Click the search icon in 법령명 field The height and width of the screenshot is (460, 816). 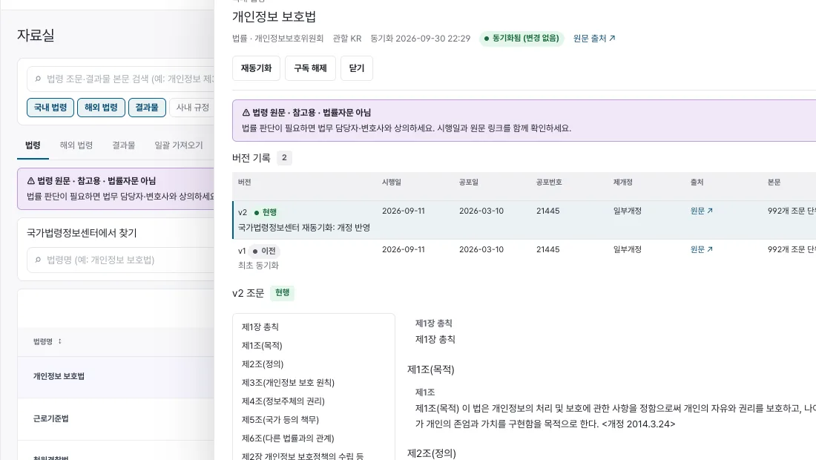coord(38,260)
